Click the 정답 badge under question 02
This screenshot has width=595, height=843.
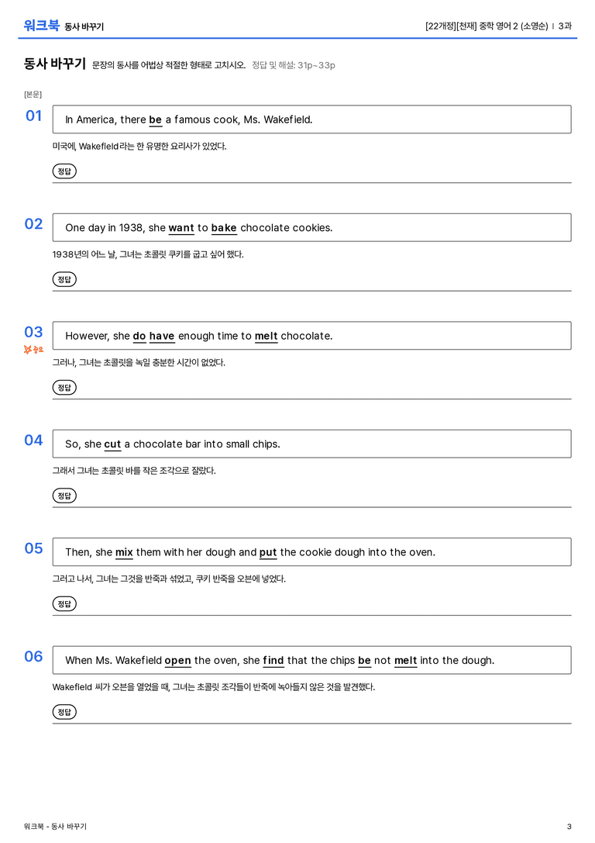[x=64, y=279]
